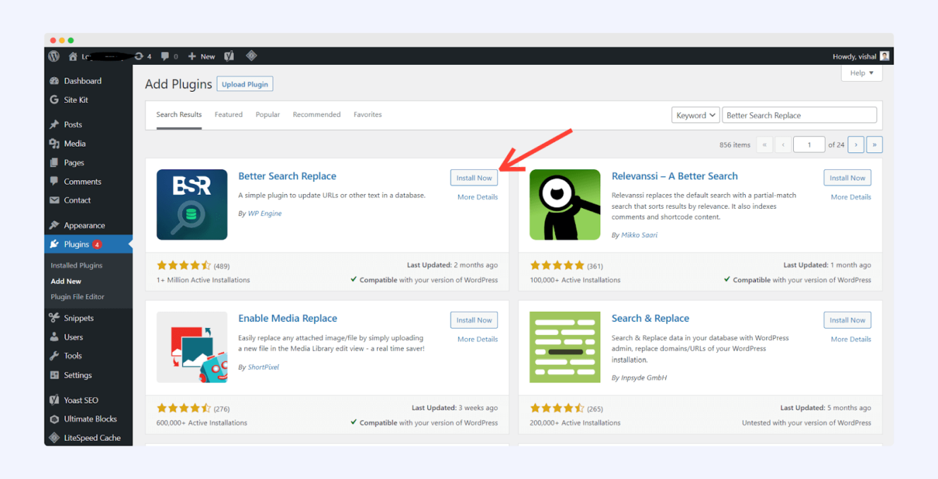Open More Details for Enable Media Replace

click(x=477, y=339)
